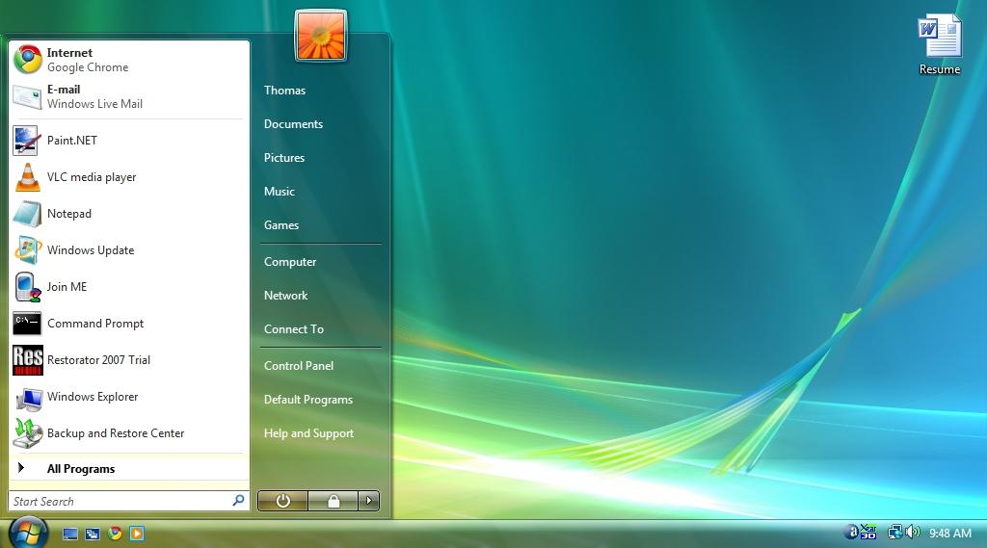
Task: Open the shutdown options arrow menu
Action: pyautogui.click(x=368, y=501)
